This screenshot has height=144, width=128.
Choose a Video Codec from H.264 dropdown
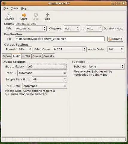point(70,49)
